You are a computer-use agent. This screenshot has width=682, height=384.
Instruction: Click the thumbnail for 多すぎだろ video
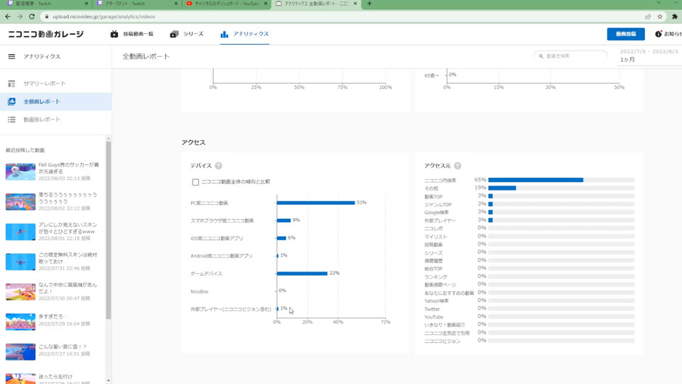coord(21,321)
